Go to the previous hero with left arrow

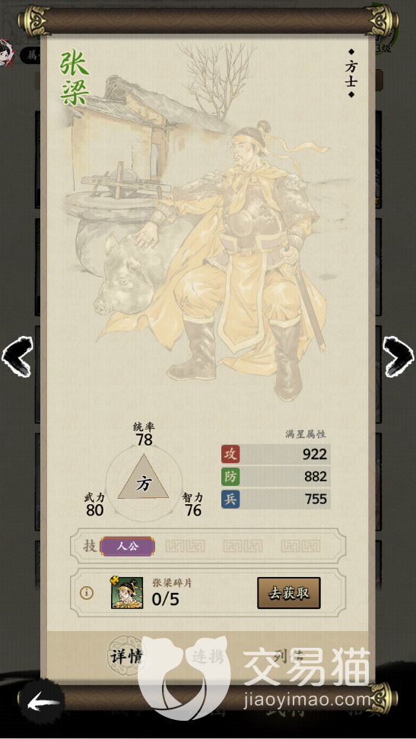[17, 357]
